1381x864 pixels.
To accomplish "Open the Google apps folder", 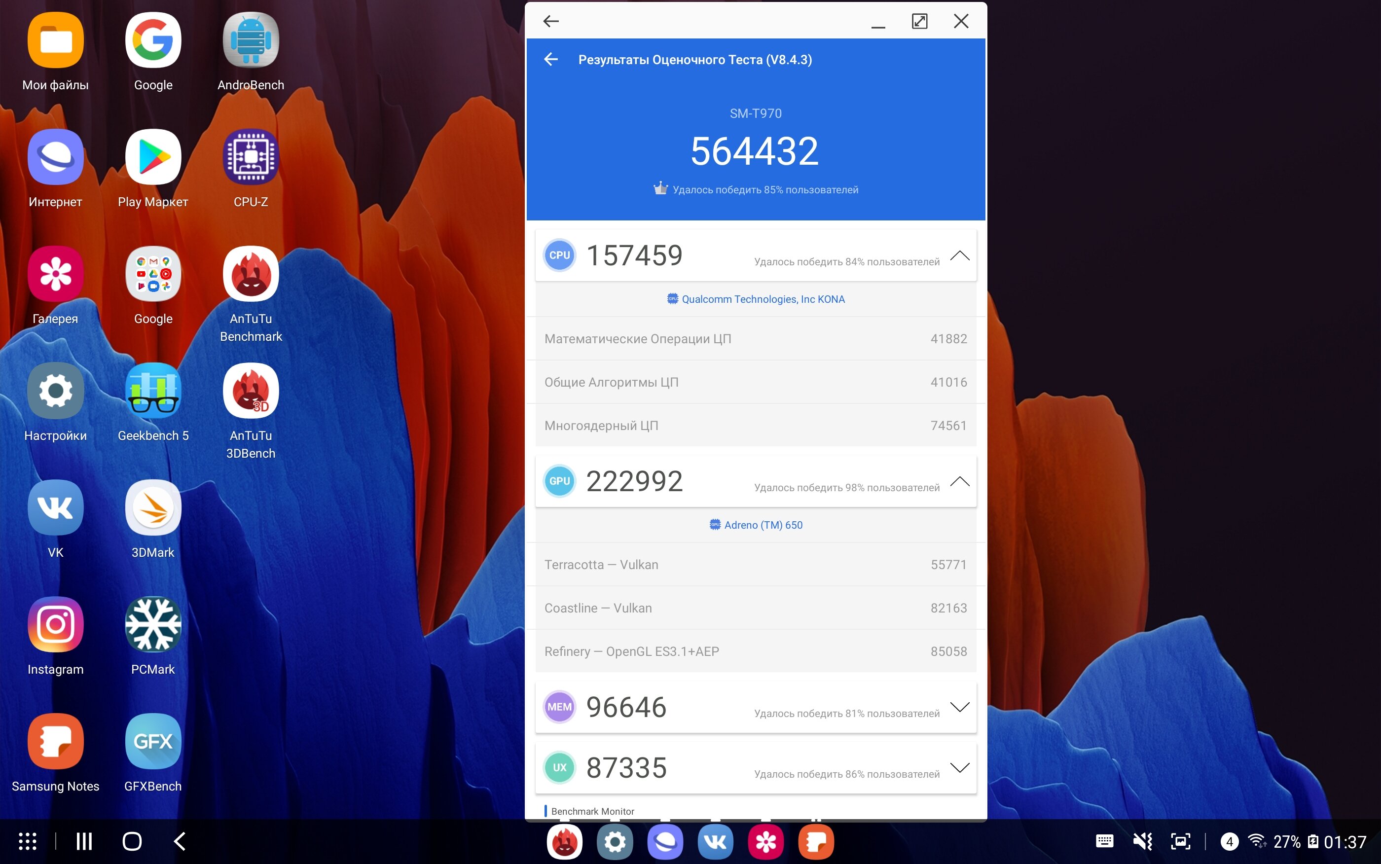I will [x=153, y=274].
